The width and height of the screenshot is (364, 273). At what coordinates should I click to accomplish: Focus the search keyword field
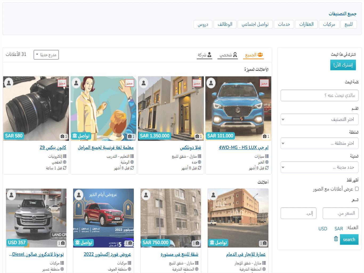(x=319, y=95)
